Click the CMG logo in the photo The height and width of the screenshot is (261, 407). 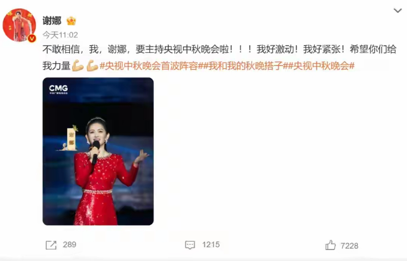click(x=58, y=90)
